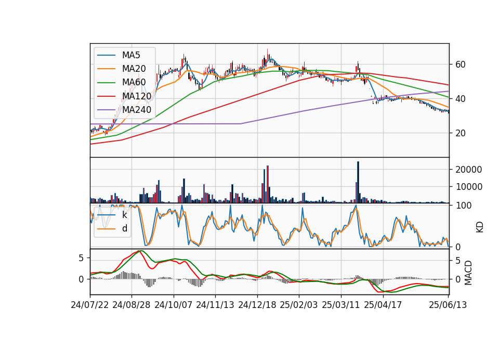Click the 25/04/17 date tick label
Image resolution: width=499 pixels, height=359 pixels.
(x=383, y=305)
